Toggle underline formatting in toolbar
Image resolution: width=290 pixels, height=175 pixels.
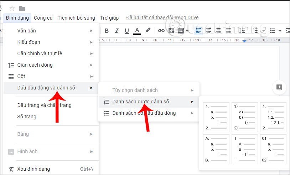pyautogui.click(x=126, y=31)
